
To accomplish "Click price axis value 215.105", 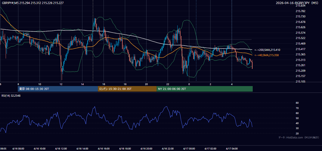I will pyautogui.click(x=300, y=82).
